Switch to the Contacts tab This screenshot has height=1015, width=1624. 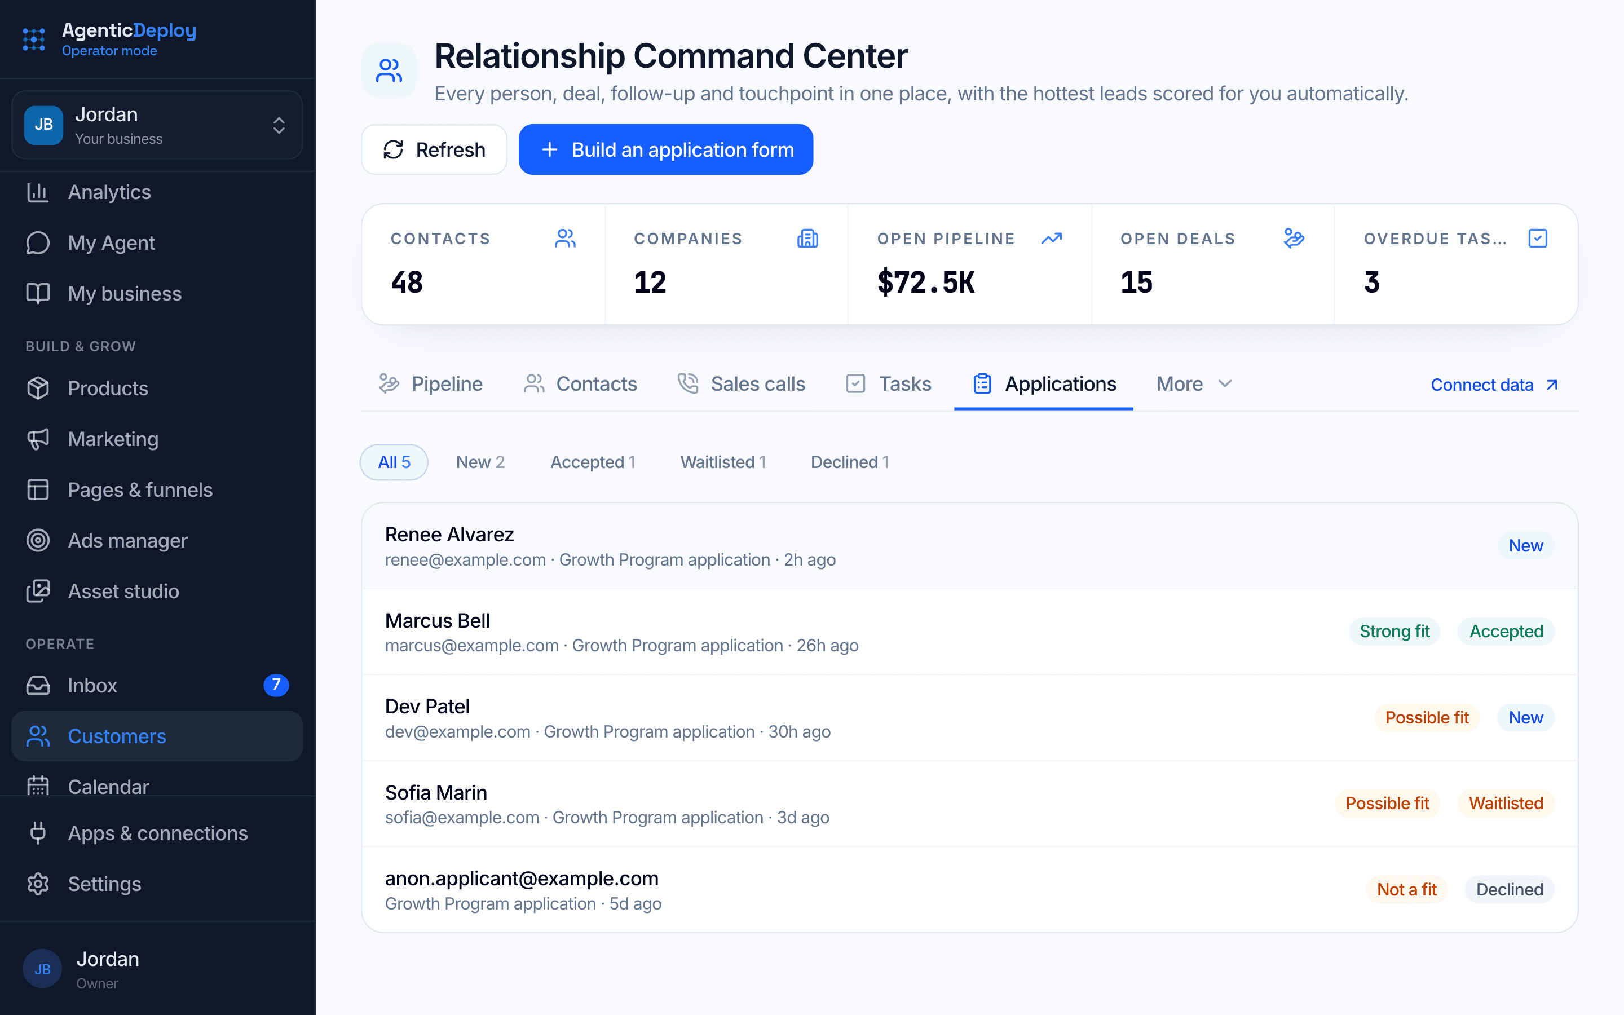[580, 384]
